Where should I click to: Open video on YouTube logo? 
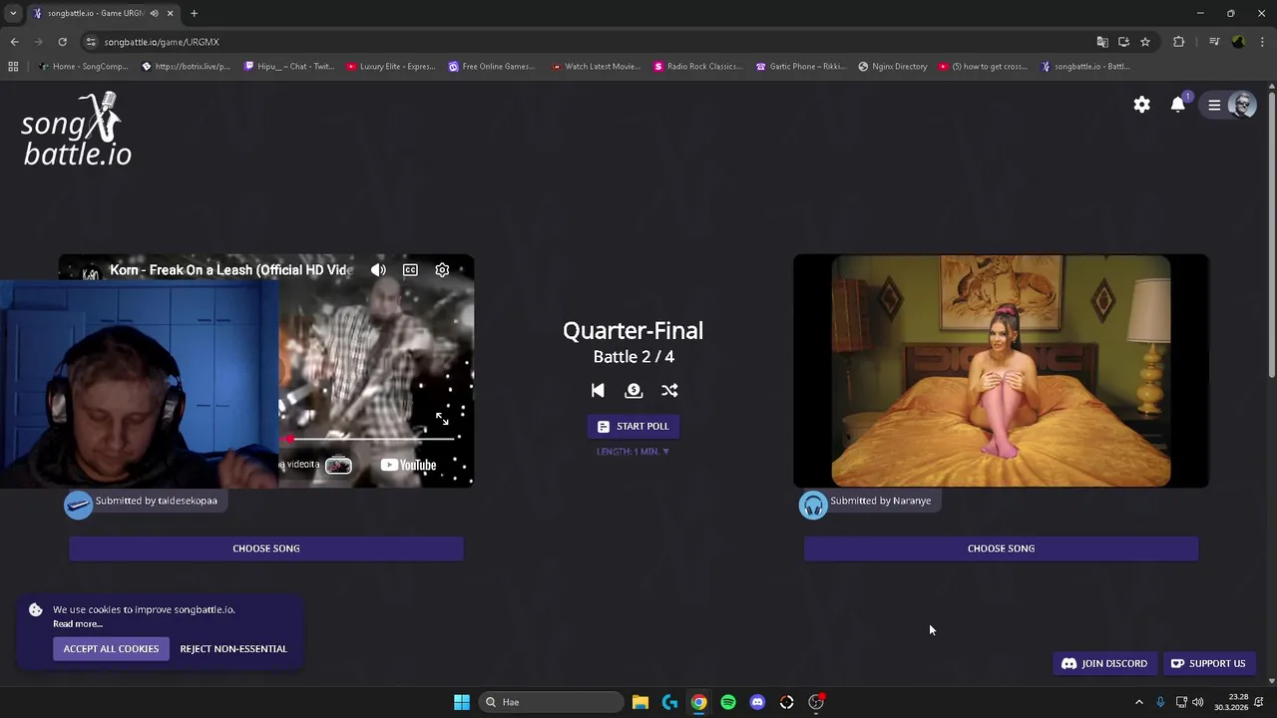[409, 465]
